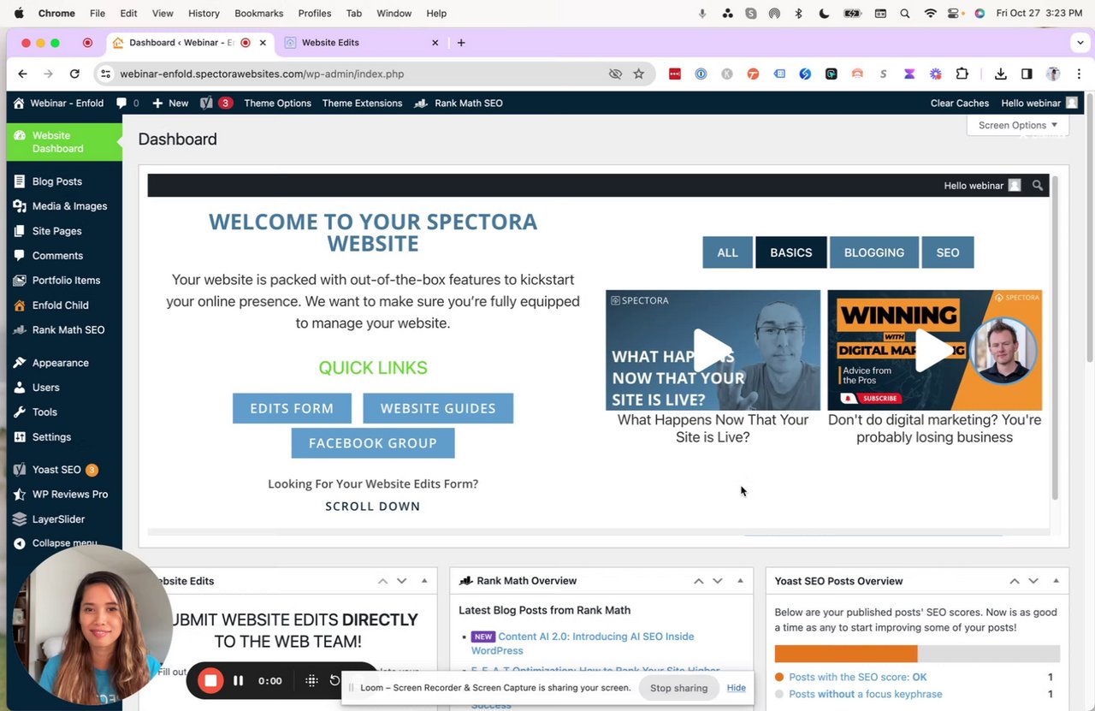
Task: Select the ALL video filter
Action: tap(727, 252)
